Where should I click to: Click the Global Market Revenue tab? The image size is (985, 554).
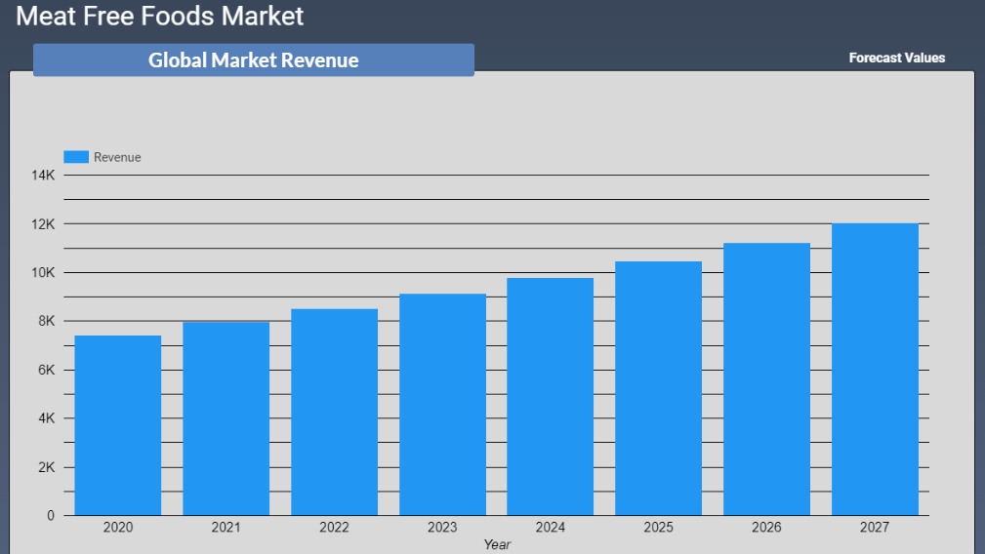click(253, 60)
